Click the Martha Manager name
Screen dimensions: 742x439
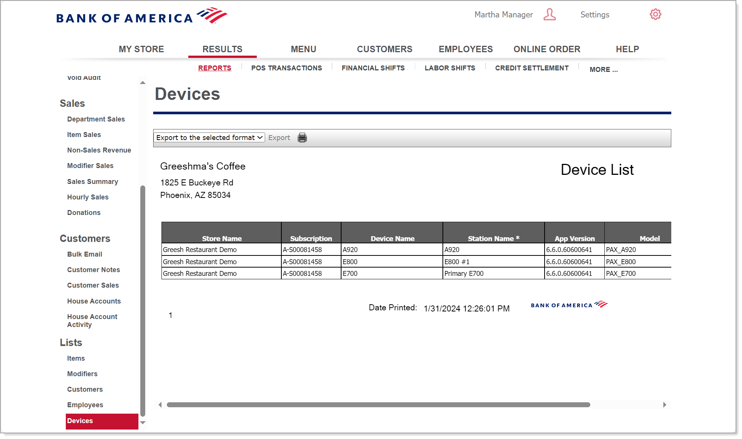504,15
